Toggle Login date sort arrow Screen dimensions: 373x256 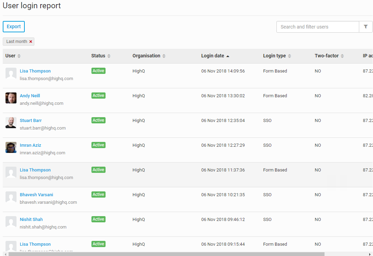coord(228,56)
